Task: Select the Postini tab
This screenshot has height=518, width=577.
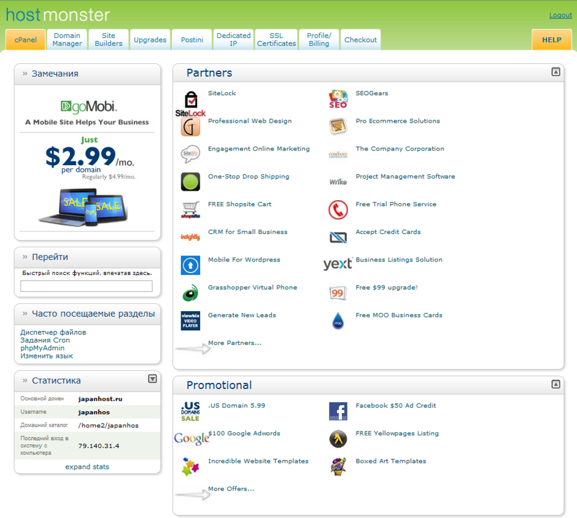Action: click(x=192, y=40)
